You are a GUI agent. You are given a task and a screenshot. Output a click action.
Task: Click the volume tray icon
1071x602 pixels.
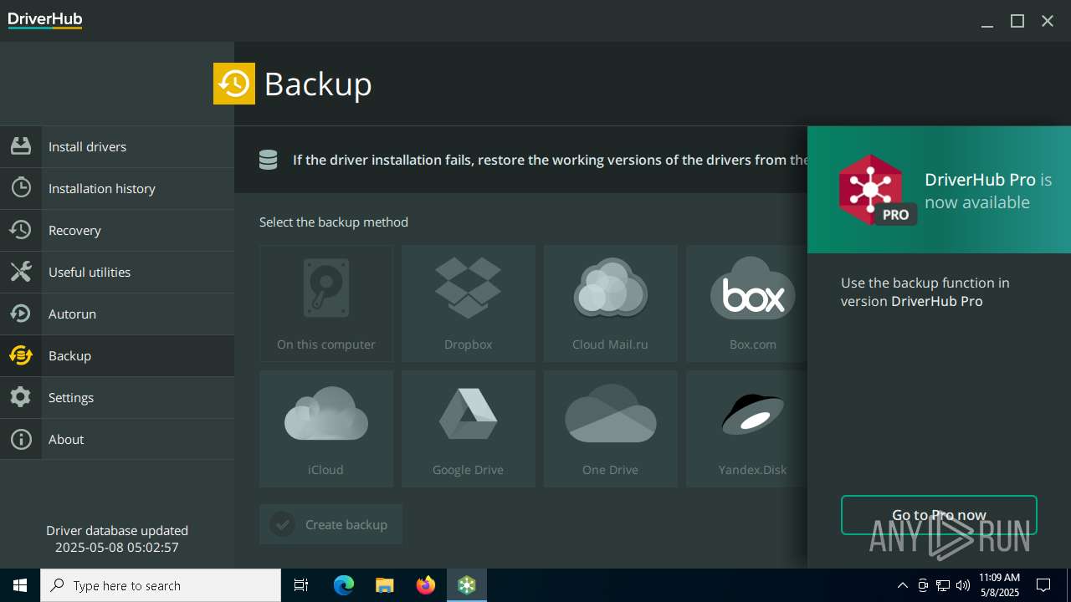click(x=963, y=585)
